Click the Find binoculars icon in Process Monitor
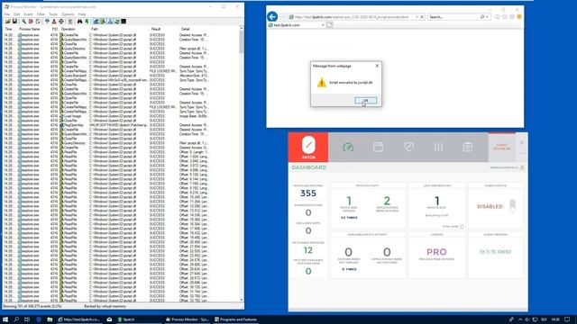The image size is (577, 324). (x=79, y=22)
